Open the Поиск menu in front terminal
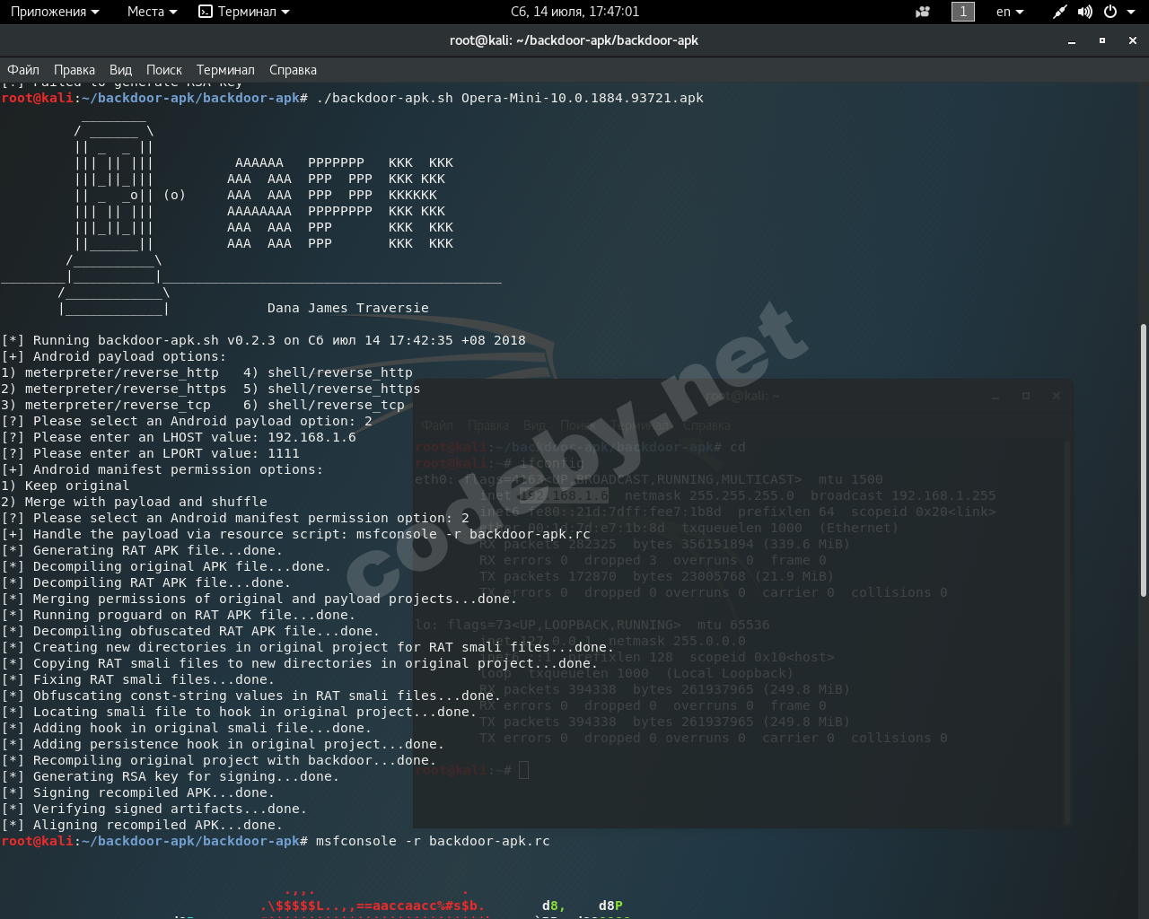The width and height of the screenshot is (1149, 919). (164, 70)
